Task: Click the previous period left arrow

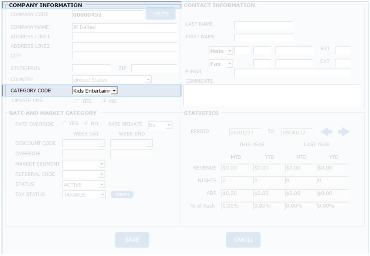Action: (x=327, y=132)
